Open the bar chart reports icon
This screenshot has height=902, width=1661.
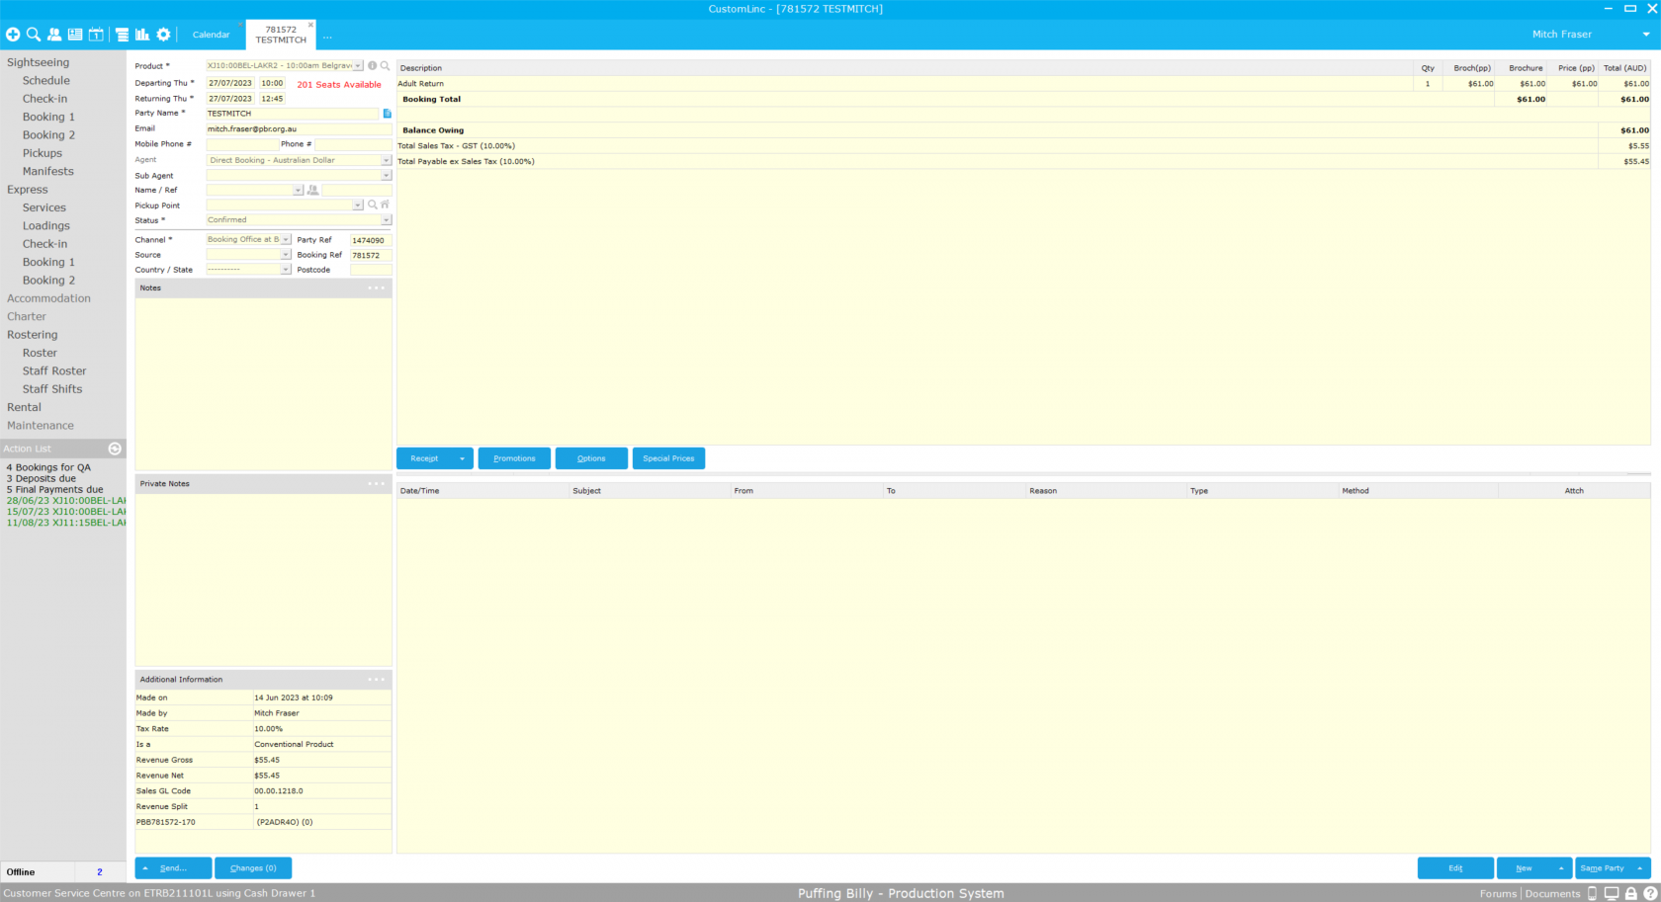pos(142,35)
